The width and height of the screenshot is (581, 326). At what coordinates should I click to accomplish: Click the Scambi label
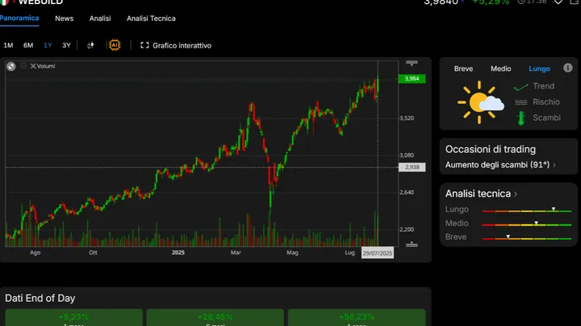(x=546, y=118)
